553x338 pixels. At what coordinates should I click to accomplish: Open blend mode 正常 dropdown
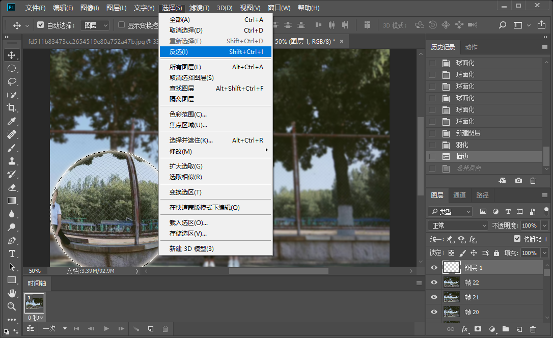458,226
